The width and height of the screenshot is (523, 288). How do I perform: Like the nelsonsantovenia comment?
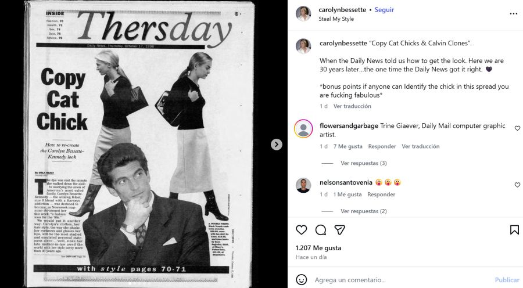pyautogui.click(x=517, y=185)
